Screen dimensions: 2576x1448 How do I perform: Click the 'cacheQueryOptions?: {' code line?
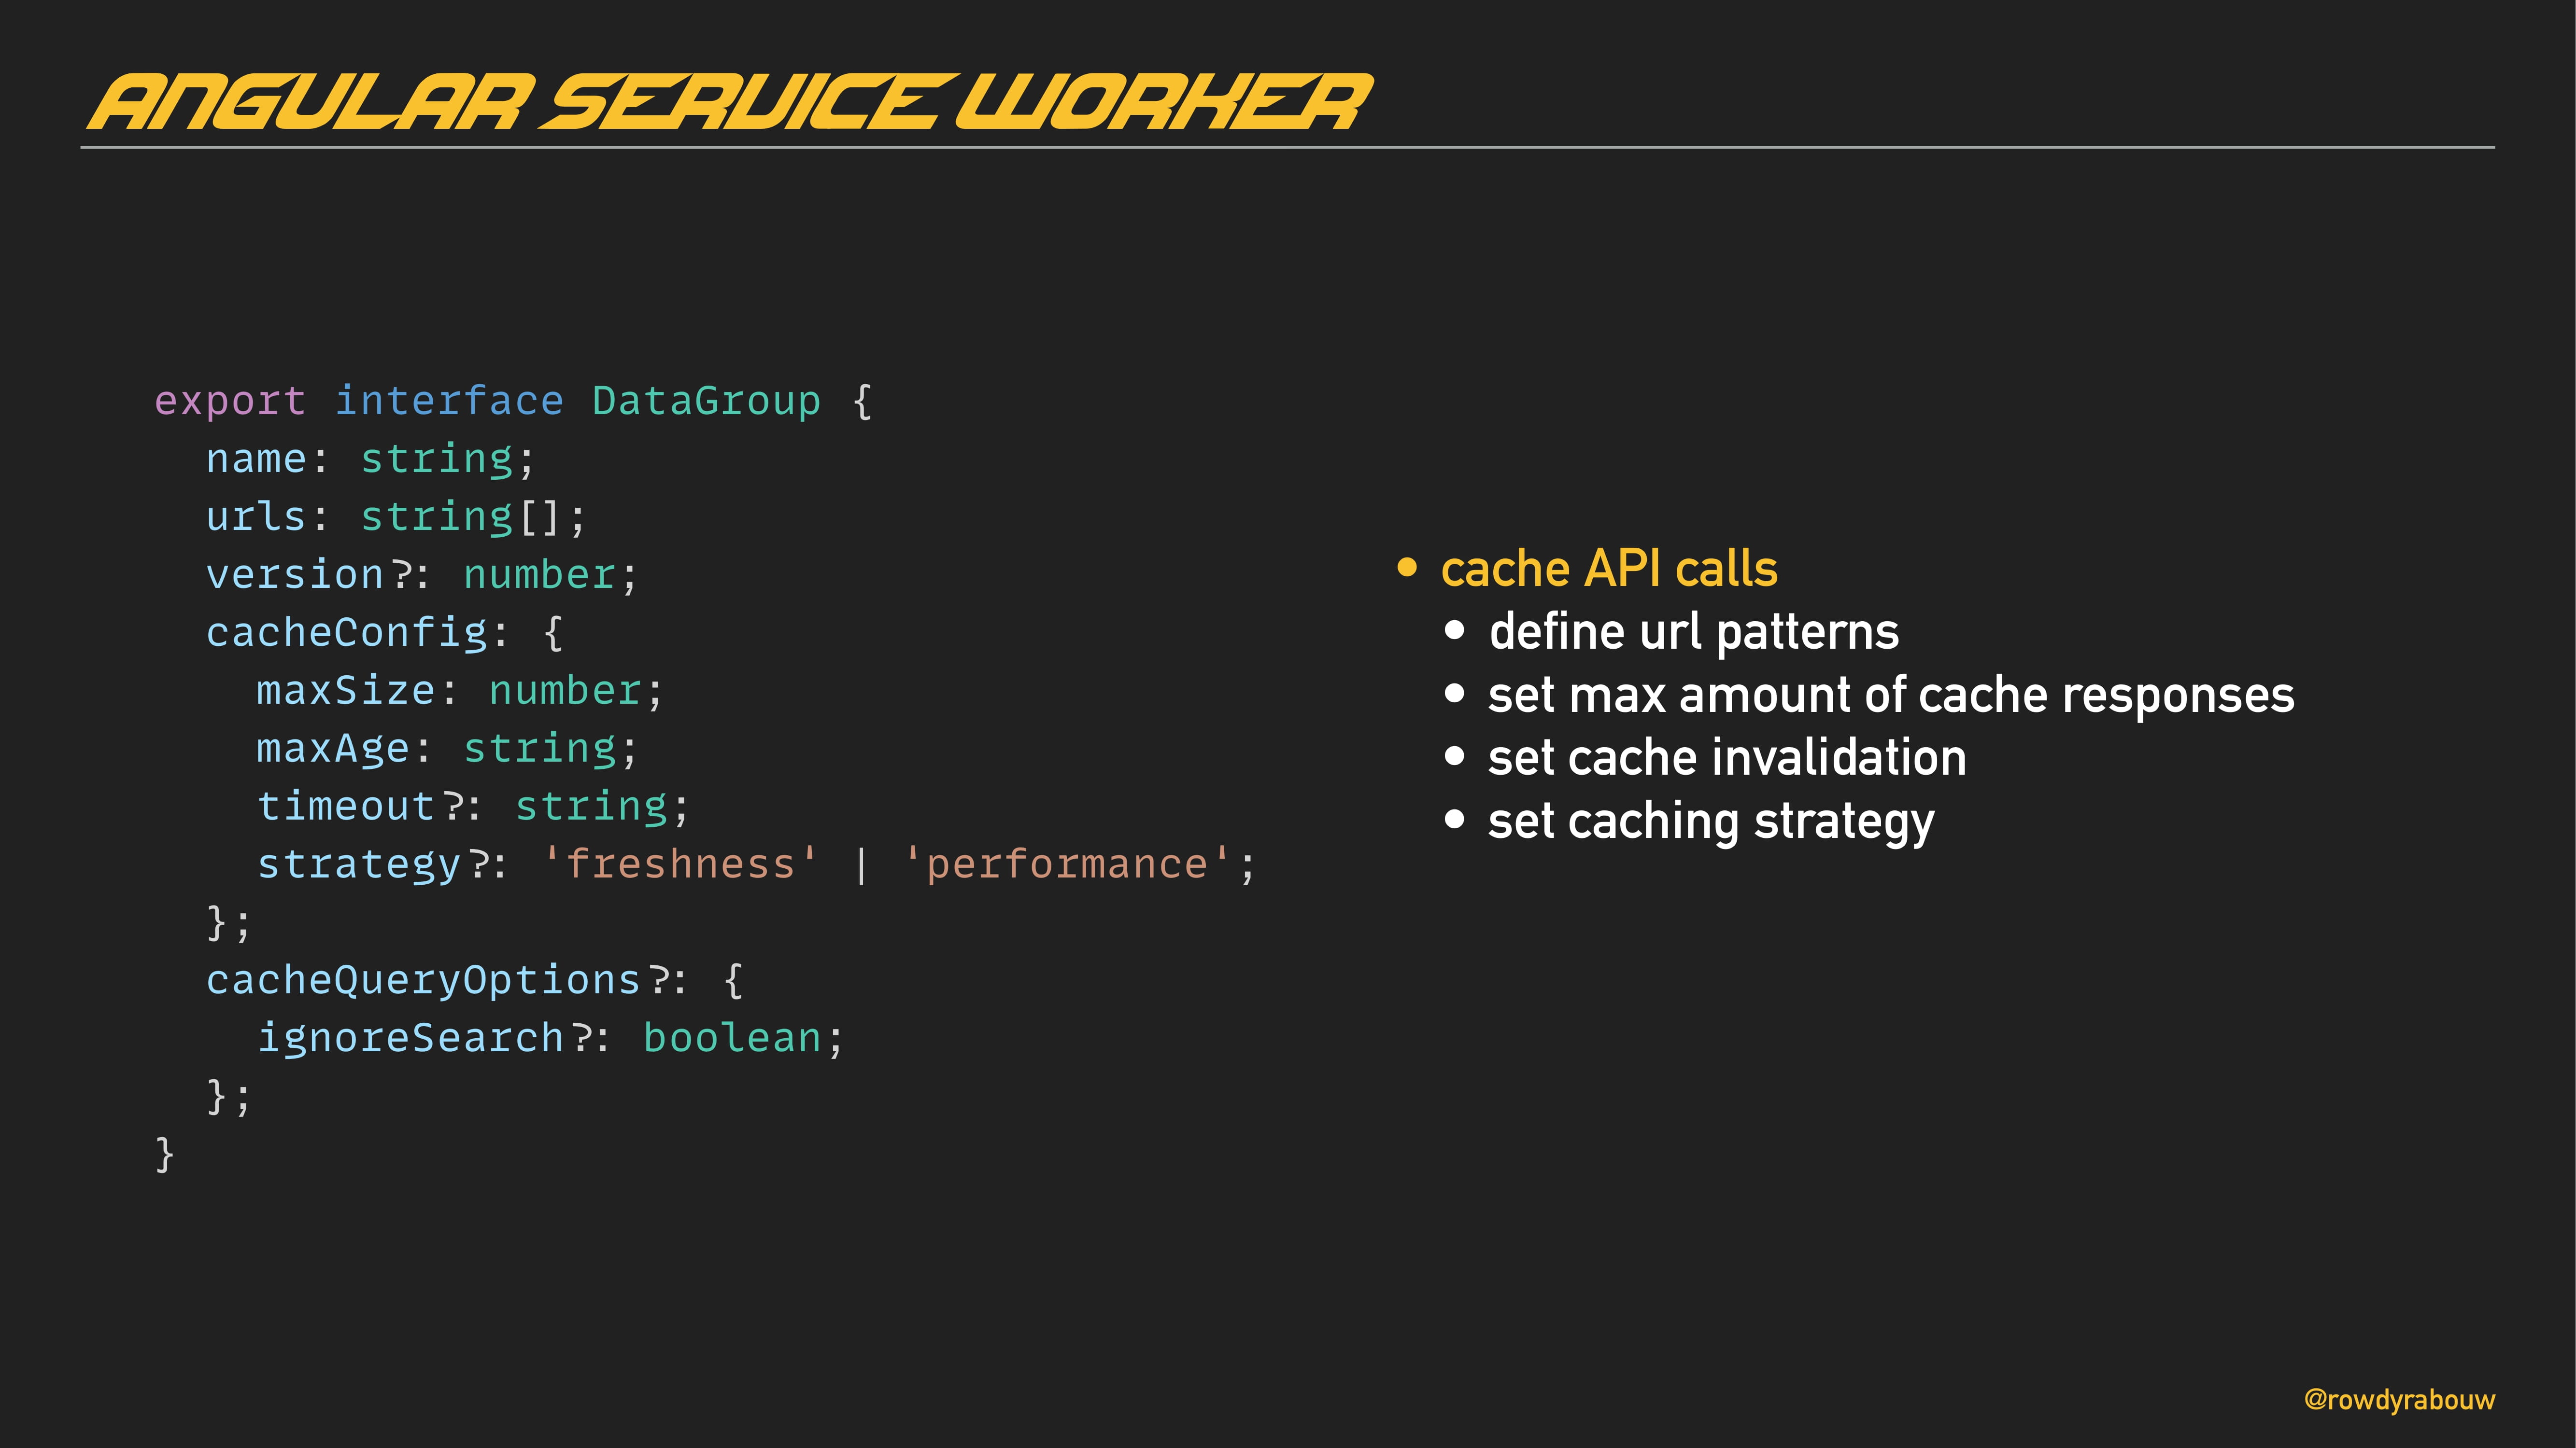pyautogui.click(x=475, y=980)
